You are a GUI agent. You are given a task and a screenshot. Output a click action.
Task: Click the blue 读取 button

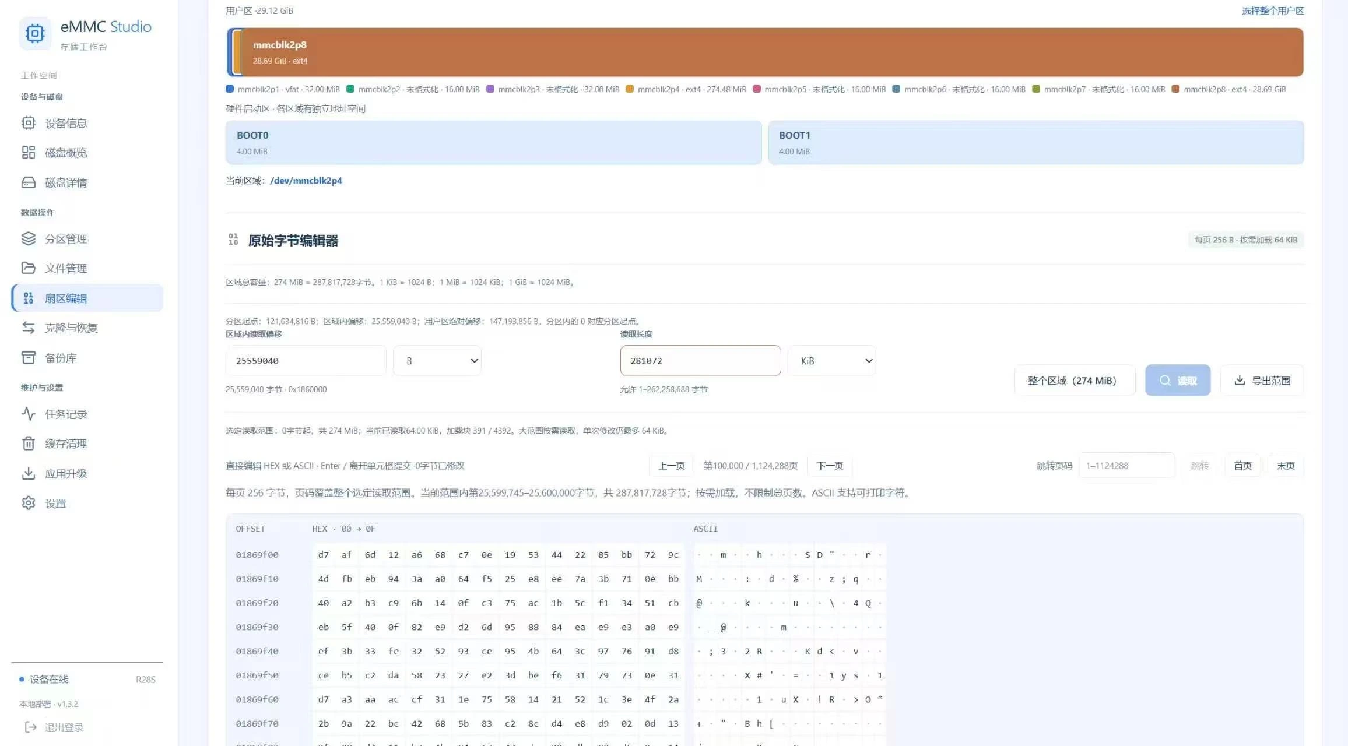pyautogui.click(x=1178, y=381)
